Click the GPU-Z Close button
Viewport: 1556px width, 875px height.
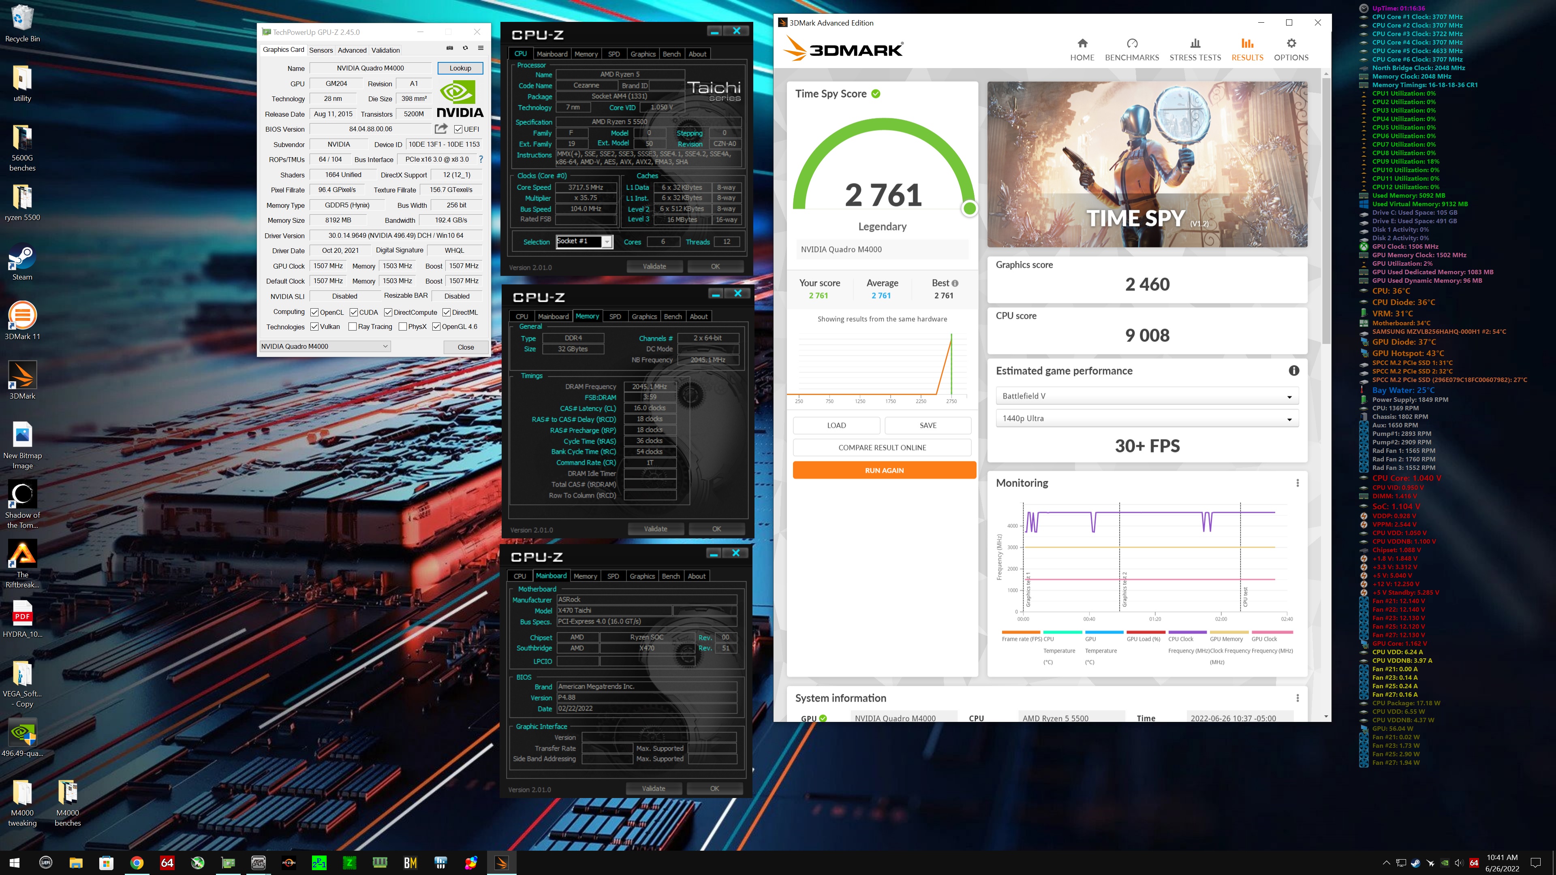click(466, 347)
